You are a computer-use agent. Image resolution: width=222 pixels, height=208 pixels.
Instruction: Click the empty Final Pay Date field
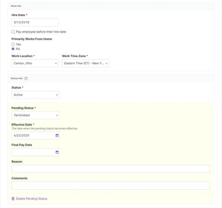pyautogui.click(x=35, y=152)
